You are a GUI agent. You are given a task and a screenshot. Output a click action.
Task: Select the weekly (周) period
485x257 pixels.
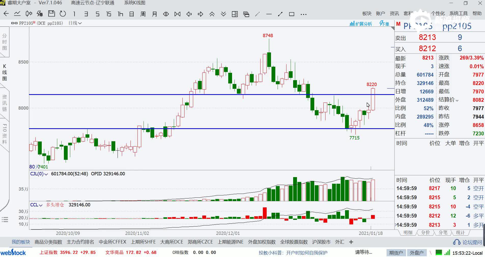[143, 14]
